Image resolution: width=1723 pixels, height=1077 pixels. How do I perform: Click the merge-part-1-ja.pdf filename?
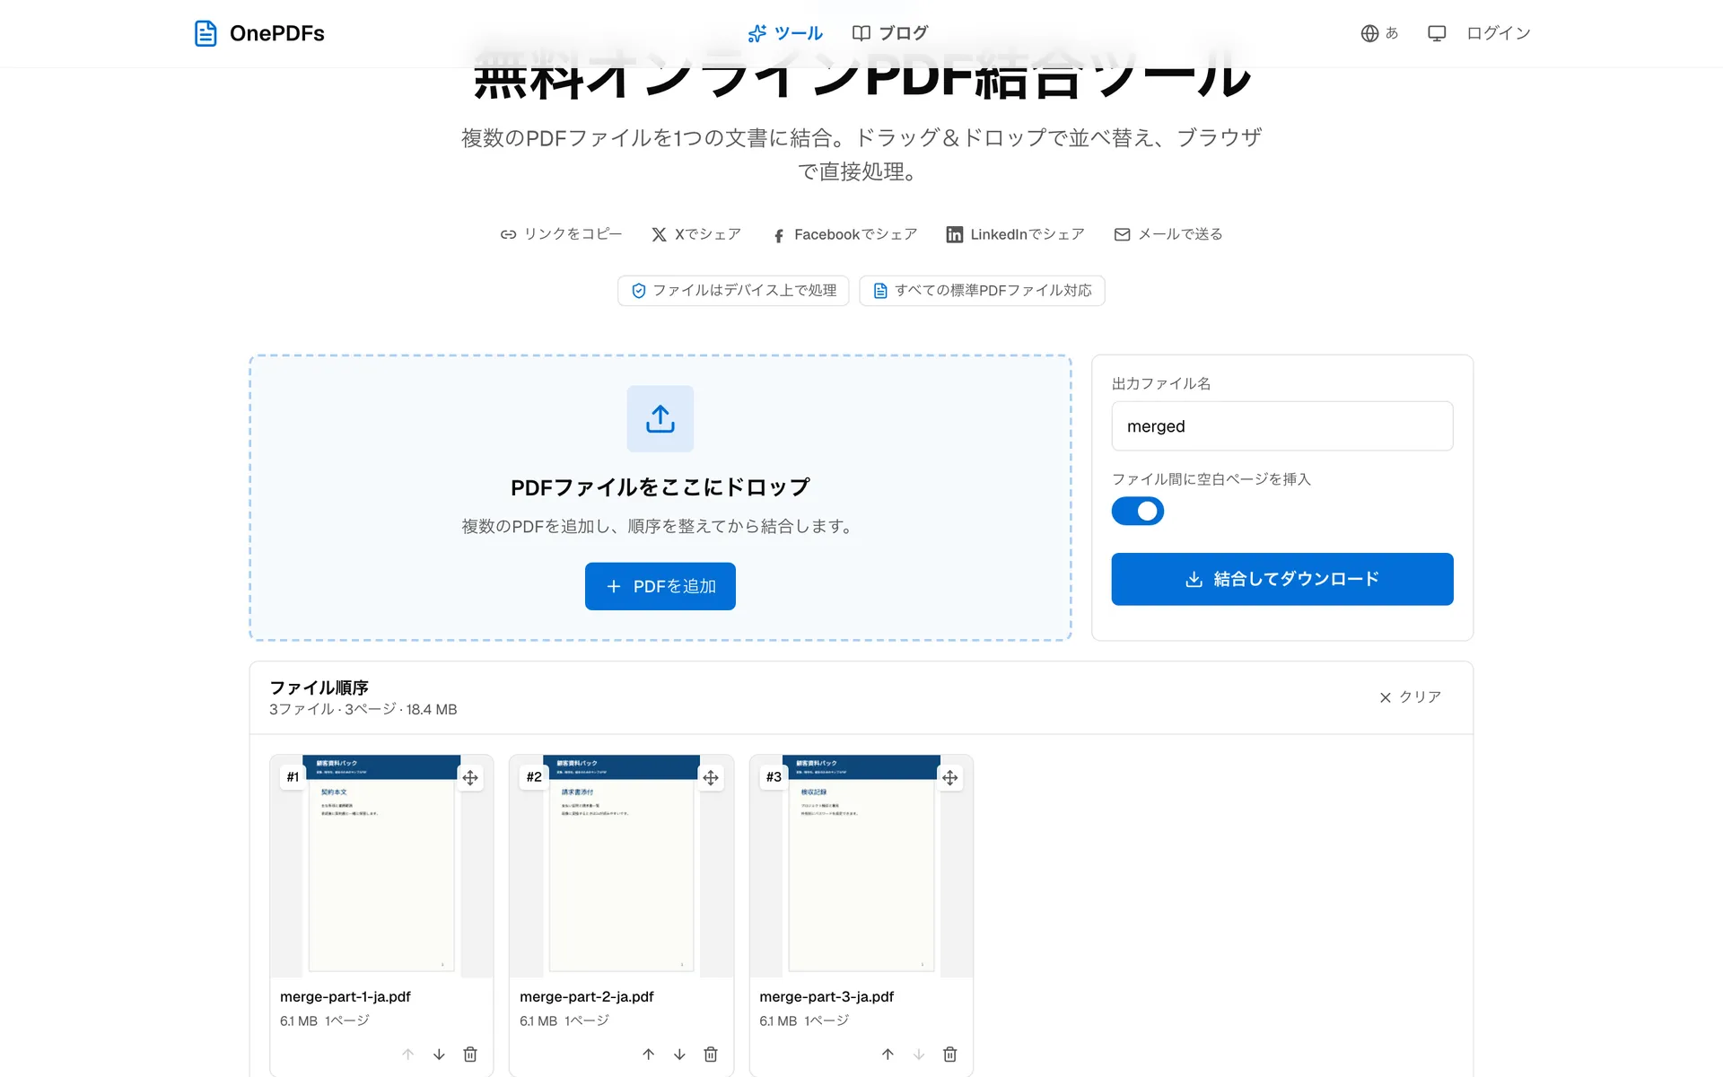coord(345,997)
